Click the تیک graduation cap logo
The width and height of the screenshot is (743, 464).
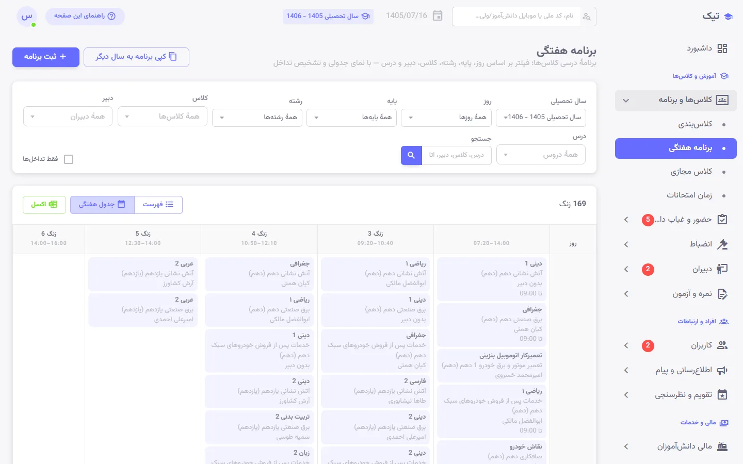click(x=728, y=16)
